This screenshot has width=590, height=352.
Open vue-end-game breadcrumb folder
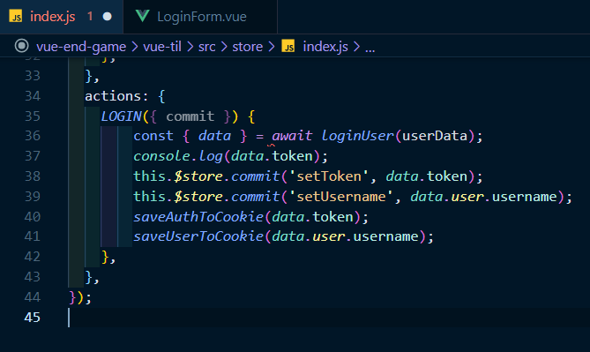pos(81,47)
